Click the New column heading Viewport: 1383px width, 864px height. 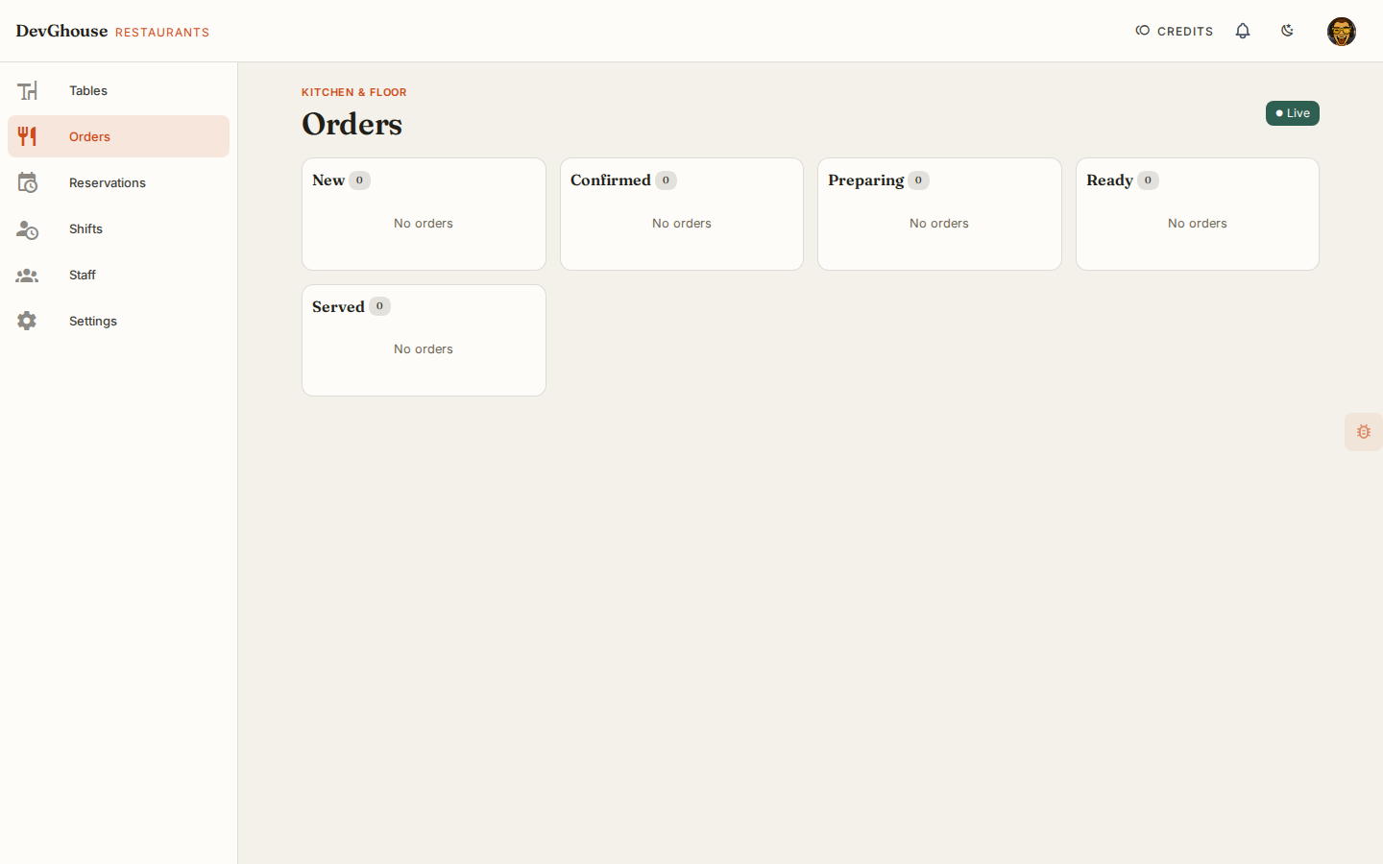[x=328, y=180]
